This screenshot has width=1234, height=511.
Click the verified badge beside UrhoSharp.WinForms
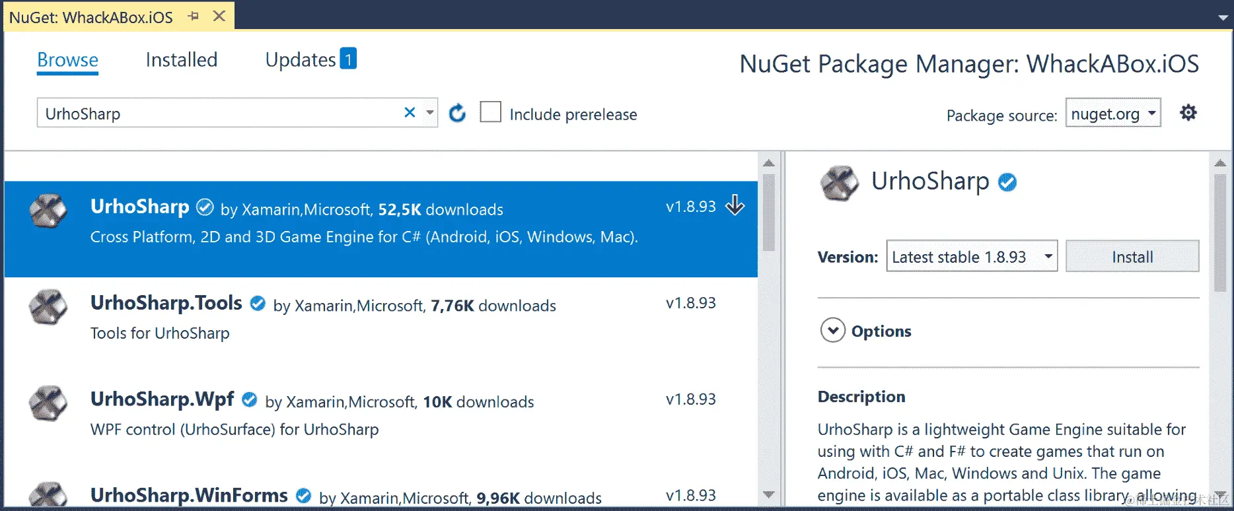point(303,496)
